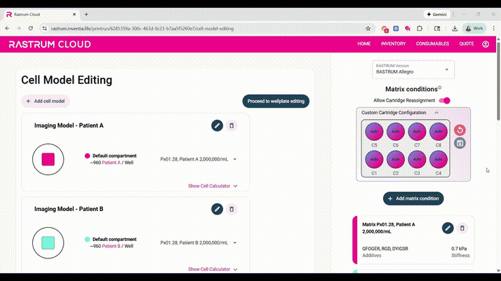
Task: Delete the Imaging Model - Patient A card
Action: [232, 125]
